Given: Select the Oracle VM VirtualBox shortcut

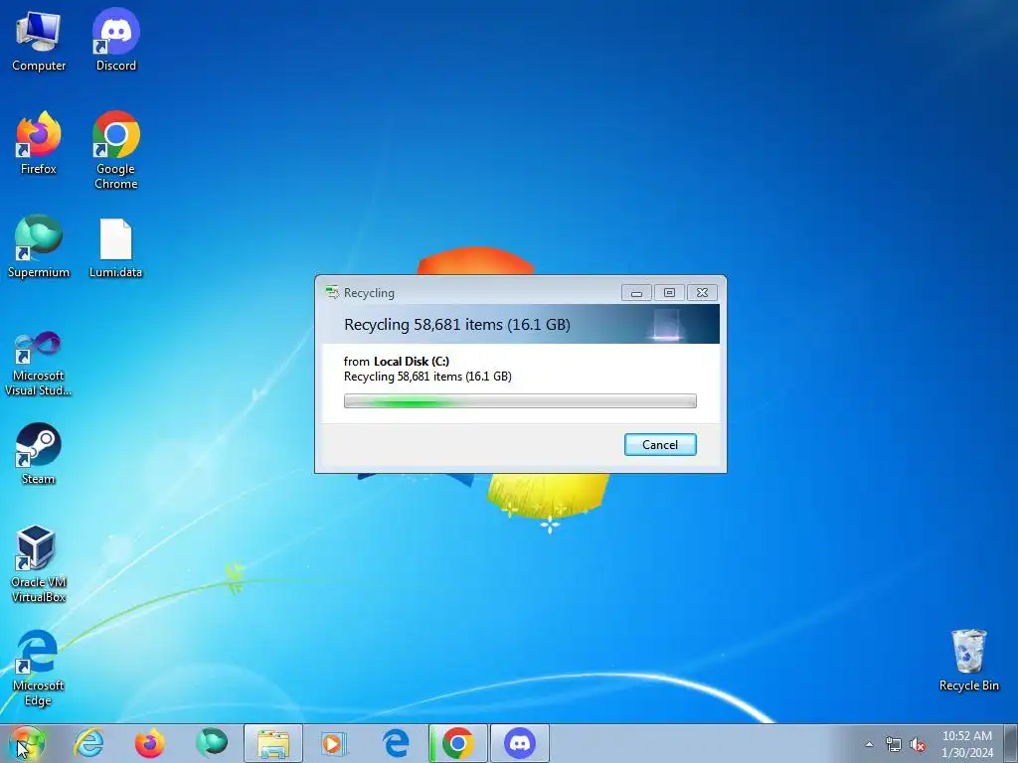Looking at the screenshot, I should [39, 564].
